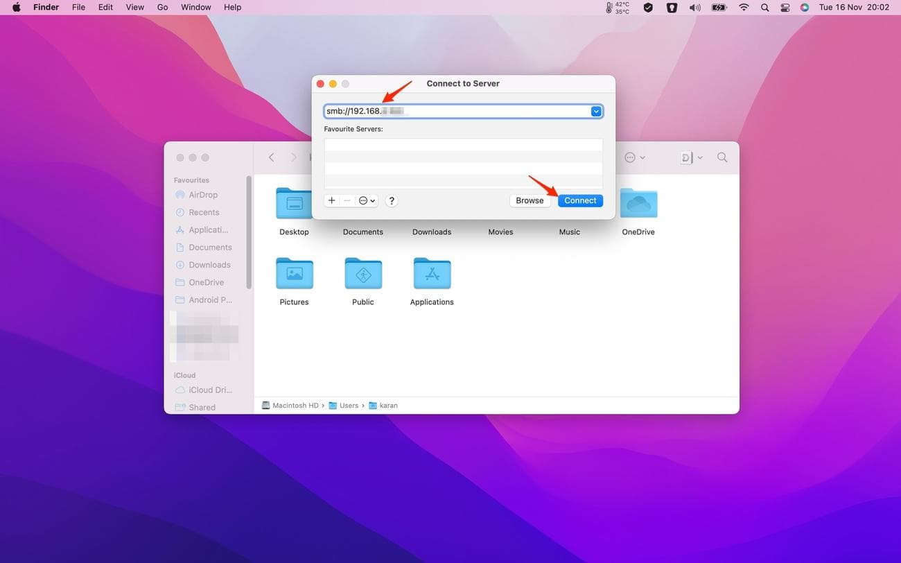Click Users in the path bar
Screen dimensions: 901x563
click(x=349, y=406)
